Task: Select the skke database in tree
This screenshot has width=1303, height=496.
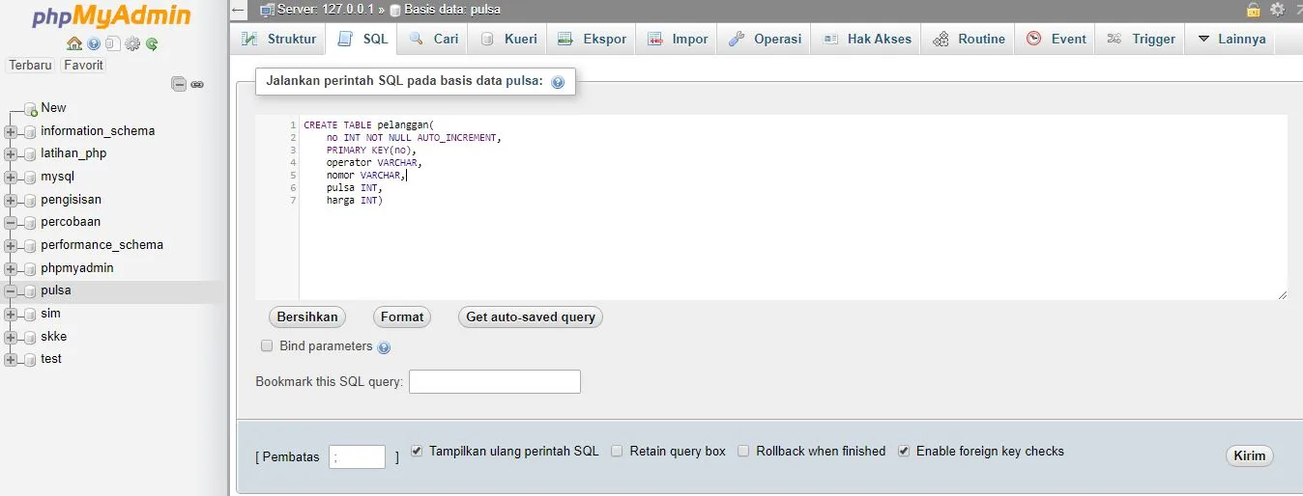Action: [54, 337]
